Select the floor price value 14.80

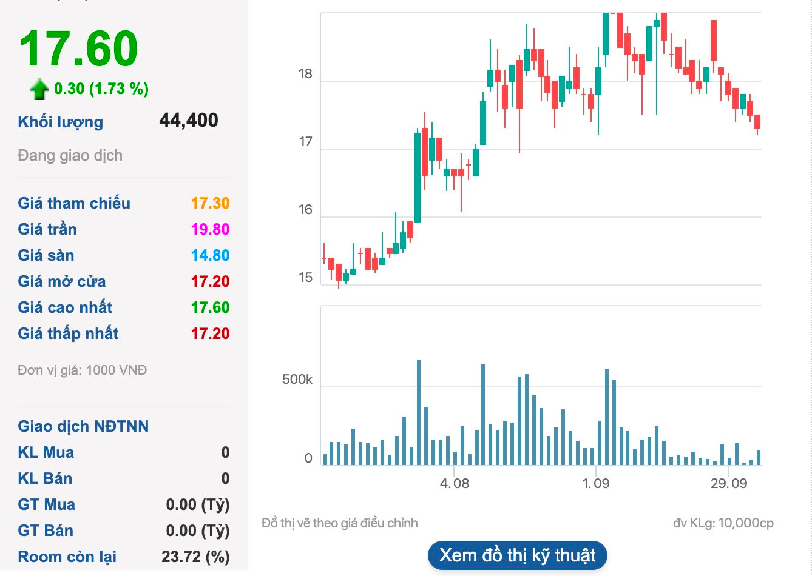point(210,255)
